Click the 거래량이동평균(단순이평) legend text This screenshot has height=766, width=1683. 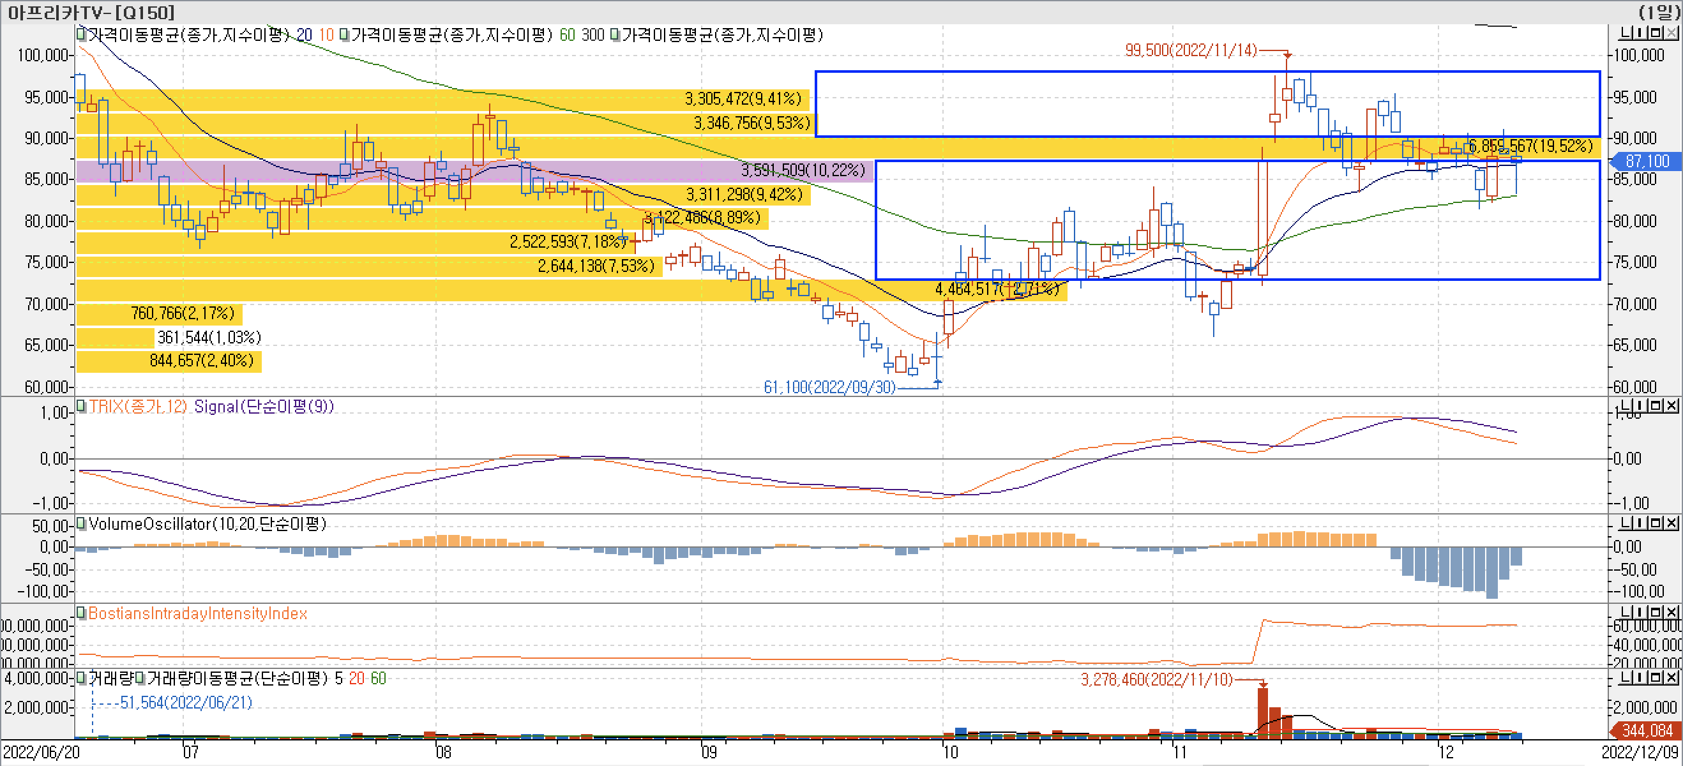click(x=236, y=679)
